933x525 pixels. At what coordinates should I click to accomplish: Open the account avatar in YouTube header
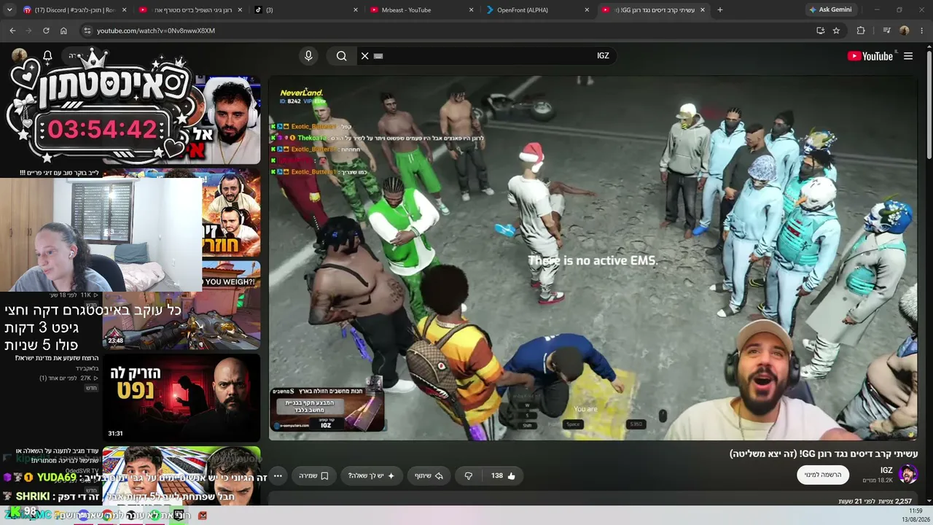click(x=20, y=56)
